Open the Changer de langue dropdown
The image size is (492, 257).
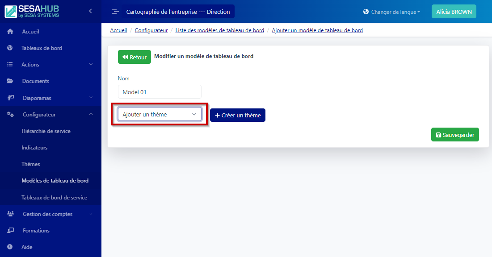[x=391, y=12]
